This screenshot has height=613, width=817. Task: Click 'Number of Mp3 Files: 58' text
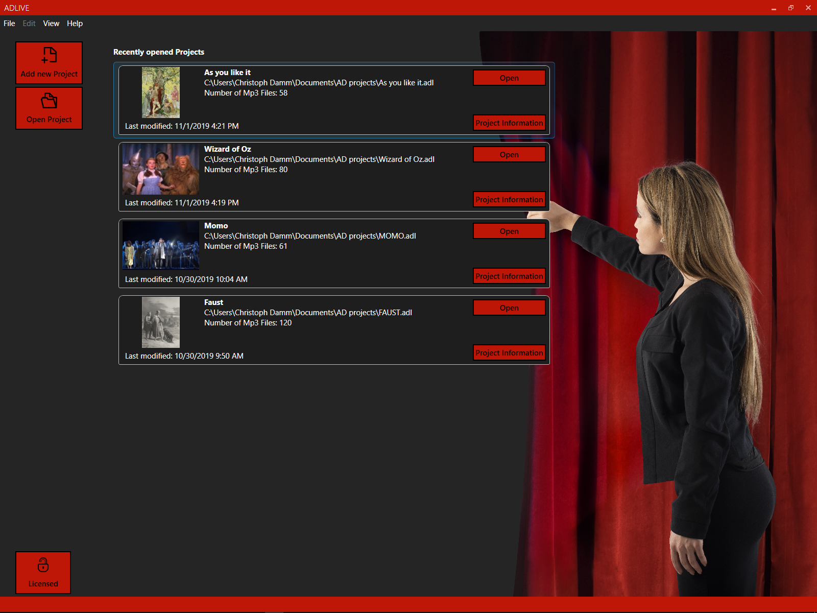[x=246, y=93]
